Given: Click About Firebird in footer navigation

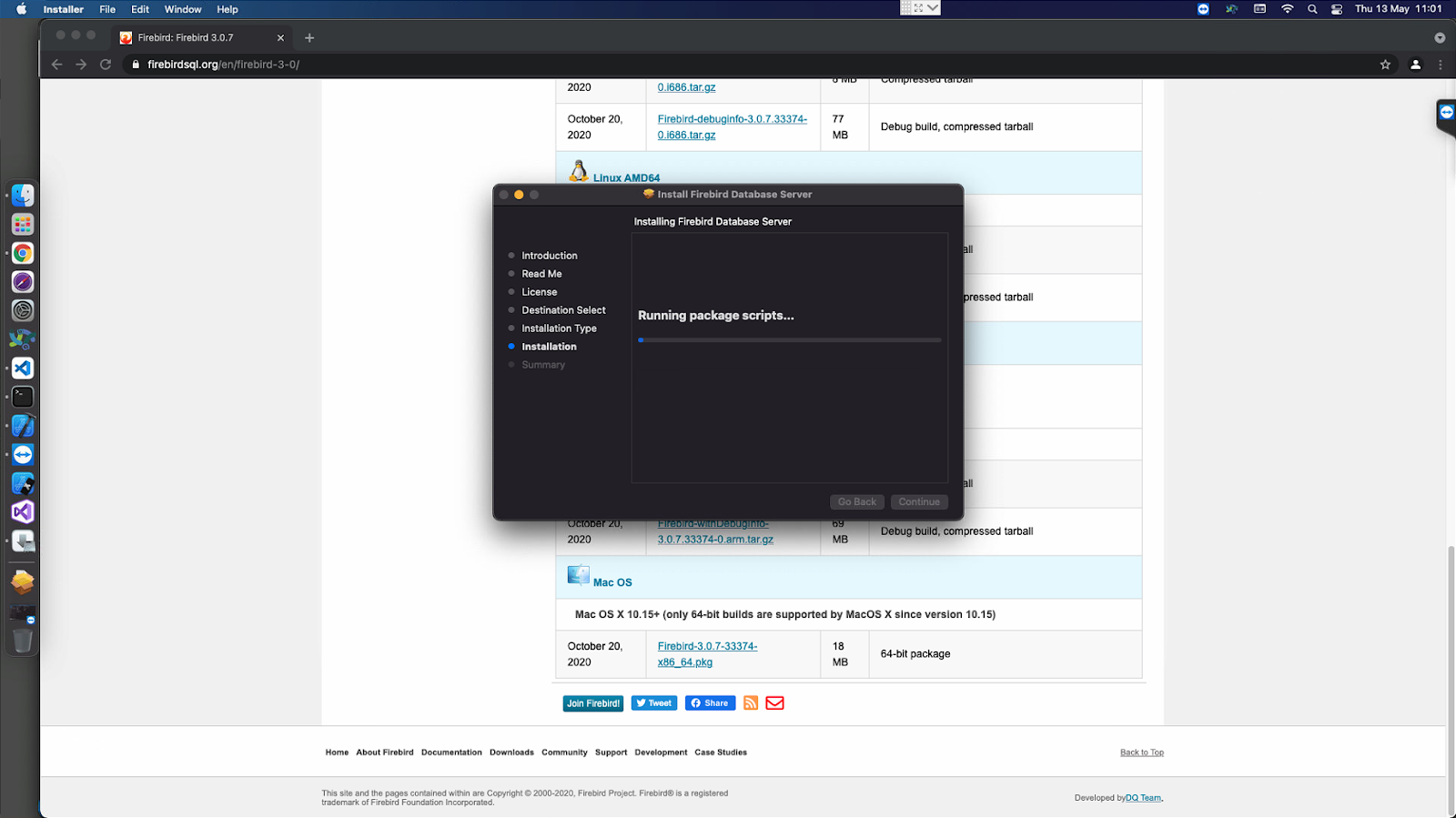Looking at the screenshot, I should tap(385, 752).
